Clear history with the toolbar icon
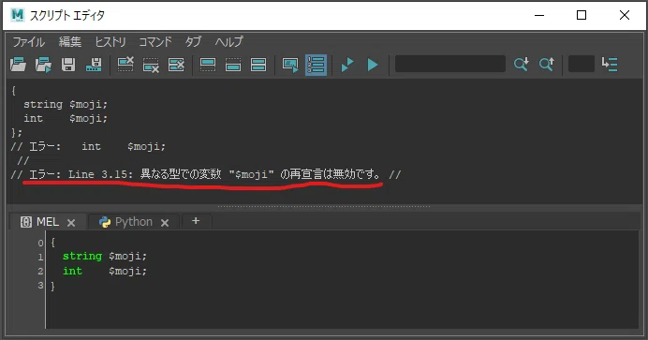This screenshot has height=340, width=648. click(x=125, y=65)
